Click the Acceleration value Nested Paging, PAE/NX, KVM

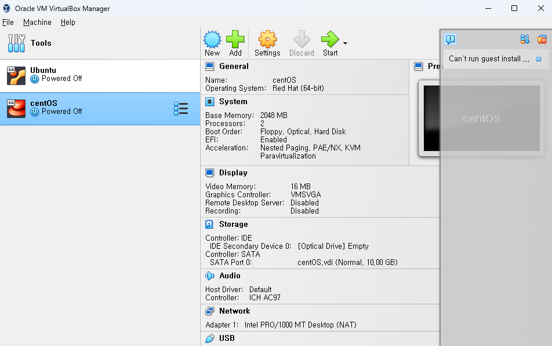[x=310, y=148]
